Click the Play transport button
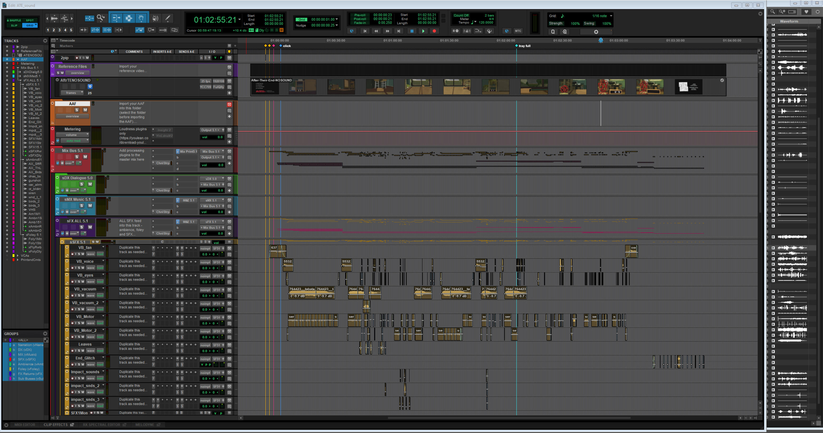The width and height of the screenshot is (823, 433). pyautogui.click(x=423, y=31)
